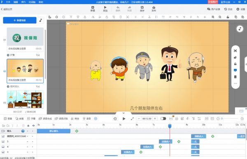Click the home icon in canvas toolbar

pos(56,17)
